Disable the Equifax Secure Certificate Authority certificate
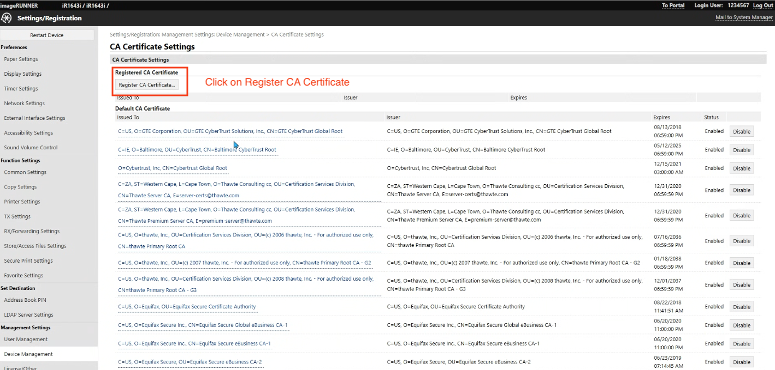This screenshot has width=775, height=370. pos(741,307)
